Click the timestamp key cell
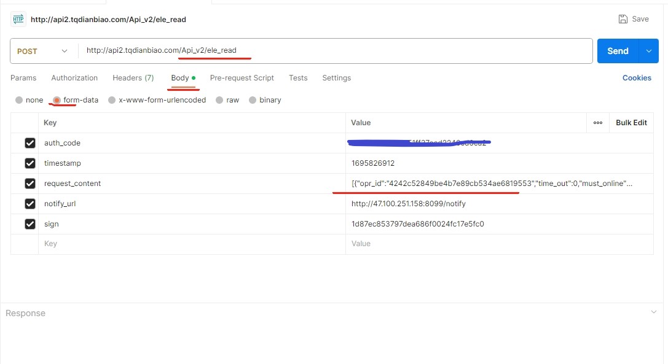The width and height of the screenshot is (668, 364). point(192,163)
